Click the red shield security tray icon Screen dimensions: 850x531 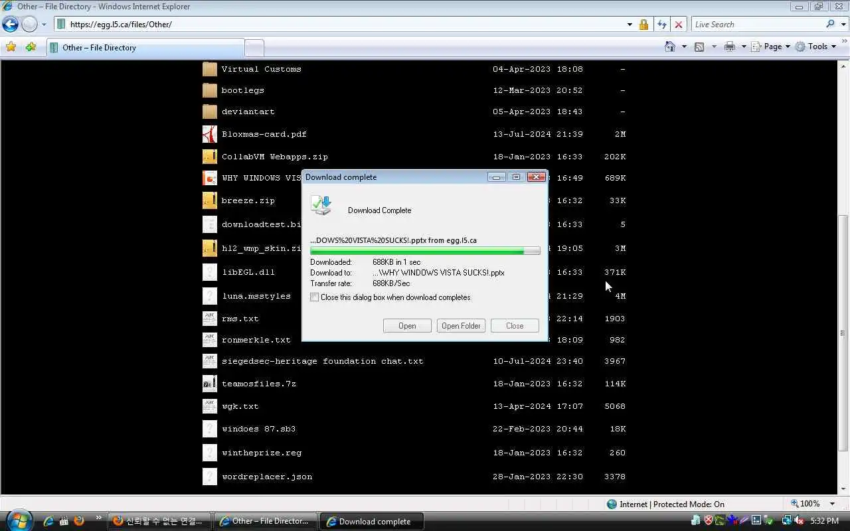708,521
